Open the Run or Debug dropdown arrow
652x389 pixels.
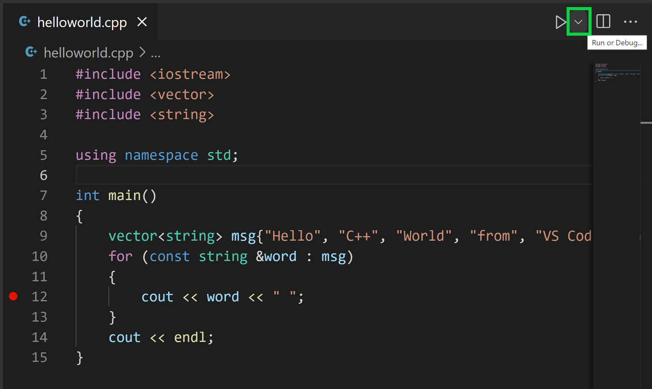pyautogui.click(x=579, y=22)
